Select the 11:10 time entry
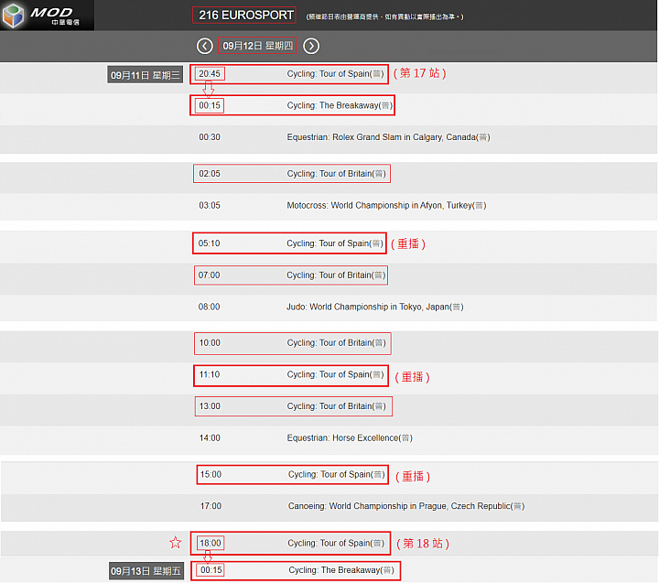This screenshot has height=583, width=659. tap(210, 374)
